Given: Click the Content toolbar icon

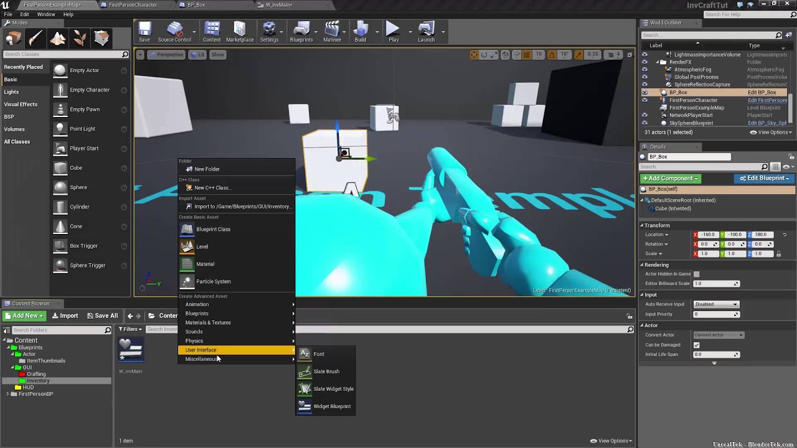Looking at the screenshot, I should tap(212, 32).
